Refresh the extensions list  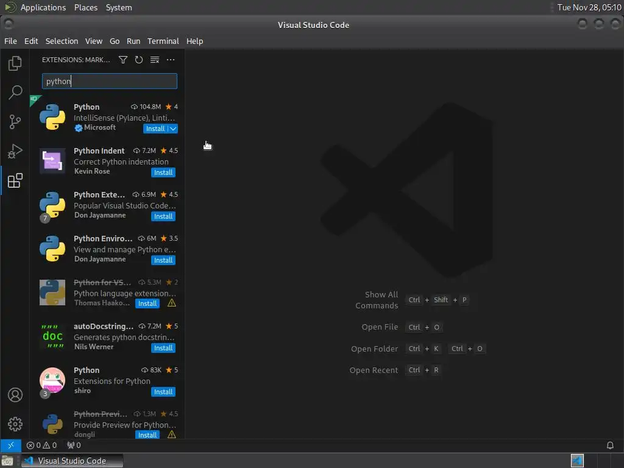pos(139,60)
